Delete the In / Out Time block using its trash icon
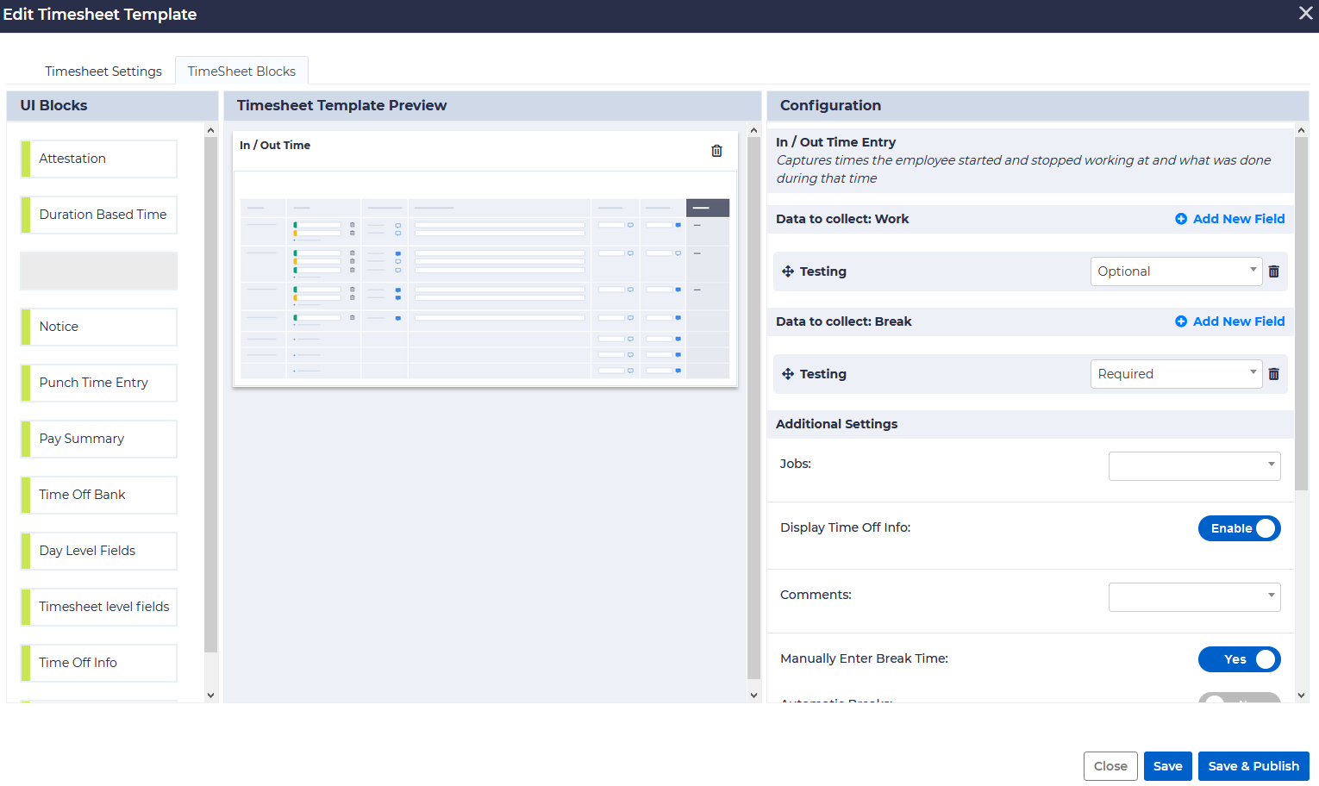This screenshot has width=1319, height=786. pyautogui.click(x=716, y=150)
